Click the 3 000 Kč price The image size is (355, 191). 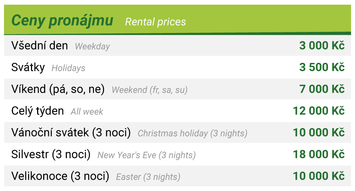click(x=322, y=46)
